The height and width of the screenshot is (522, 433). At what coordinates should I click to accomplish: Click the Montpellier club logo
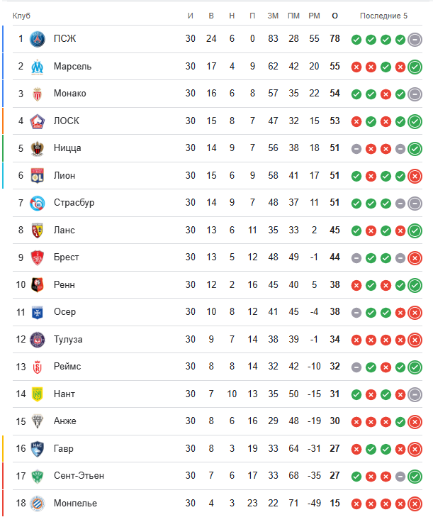click(x=38, y=504)
